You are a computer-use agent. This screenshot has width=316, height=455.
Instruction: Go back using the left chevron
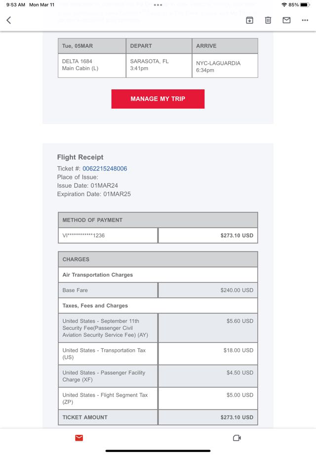(x=8, y=20)
